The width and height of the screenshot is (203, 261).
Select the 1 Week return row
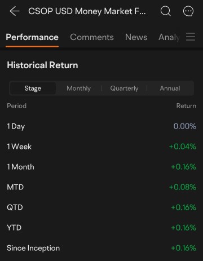pos(101,147)
